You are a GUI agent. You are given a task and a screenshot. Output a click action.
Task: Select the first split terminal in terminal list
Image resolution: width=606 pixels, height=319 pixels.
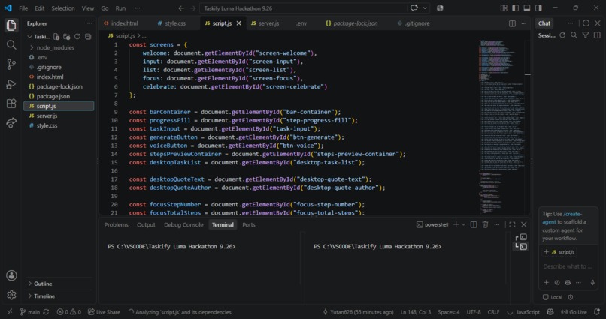click(520, 237)
